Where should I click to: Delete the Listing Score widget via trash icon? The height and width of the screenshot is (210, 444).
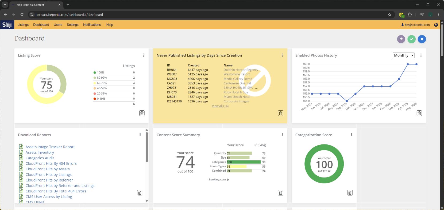click(142, 113)
